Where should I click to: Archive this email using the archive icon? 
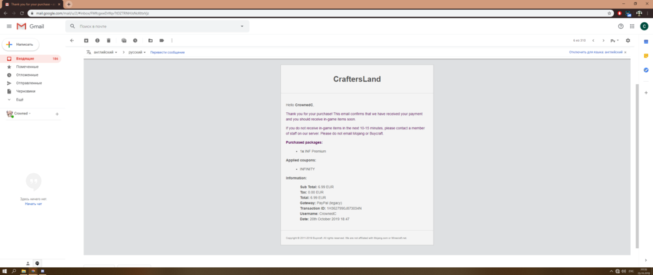(86, 40)
